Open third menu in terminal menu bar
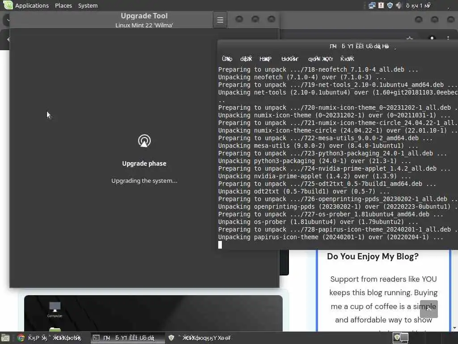 266,59
